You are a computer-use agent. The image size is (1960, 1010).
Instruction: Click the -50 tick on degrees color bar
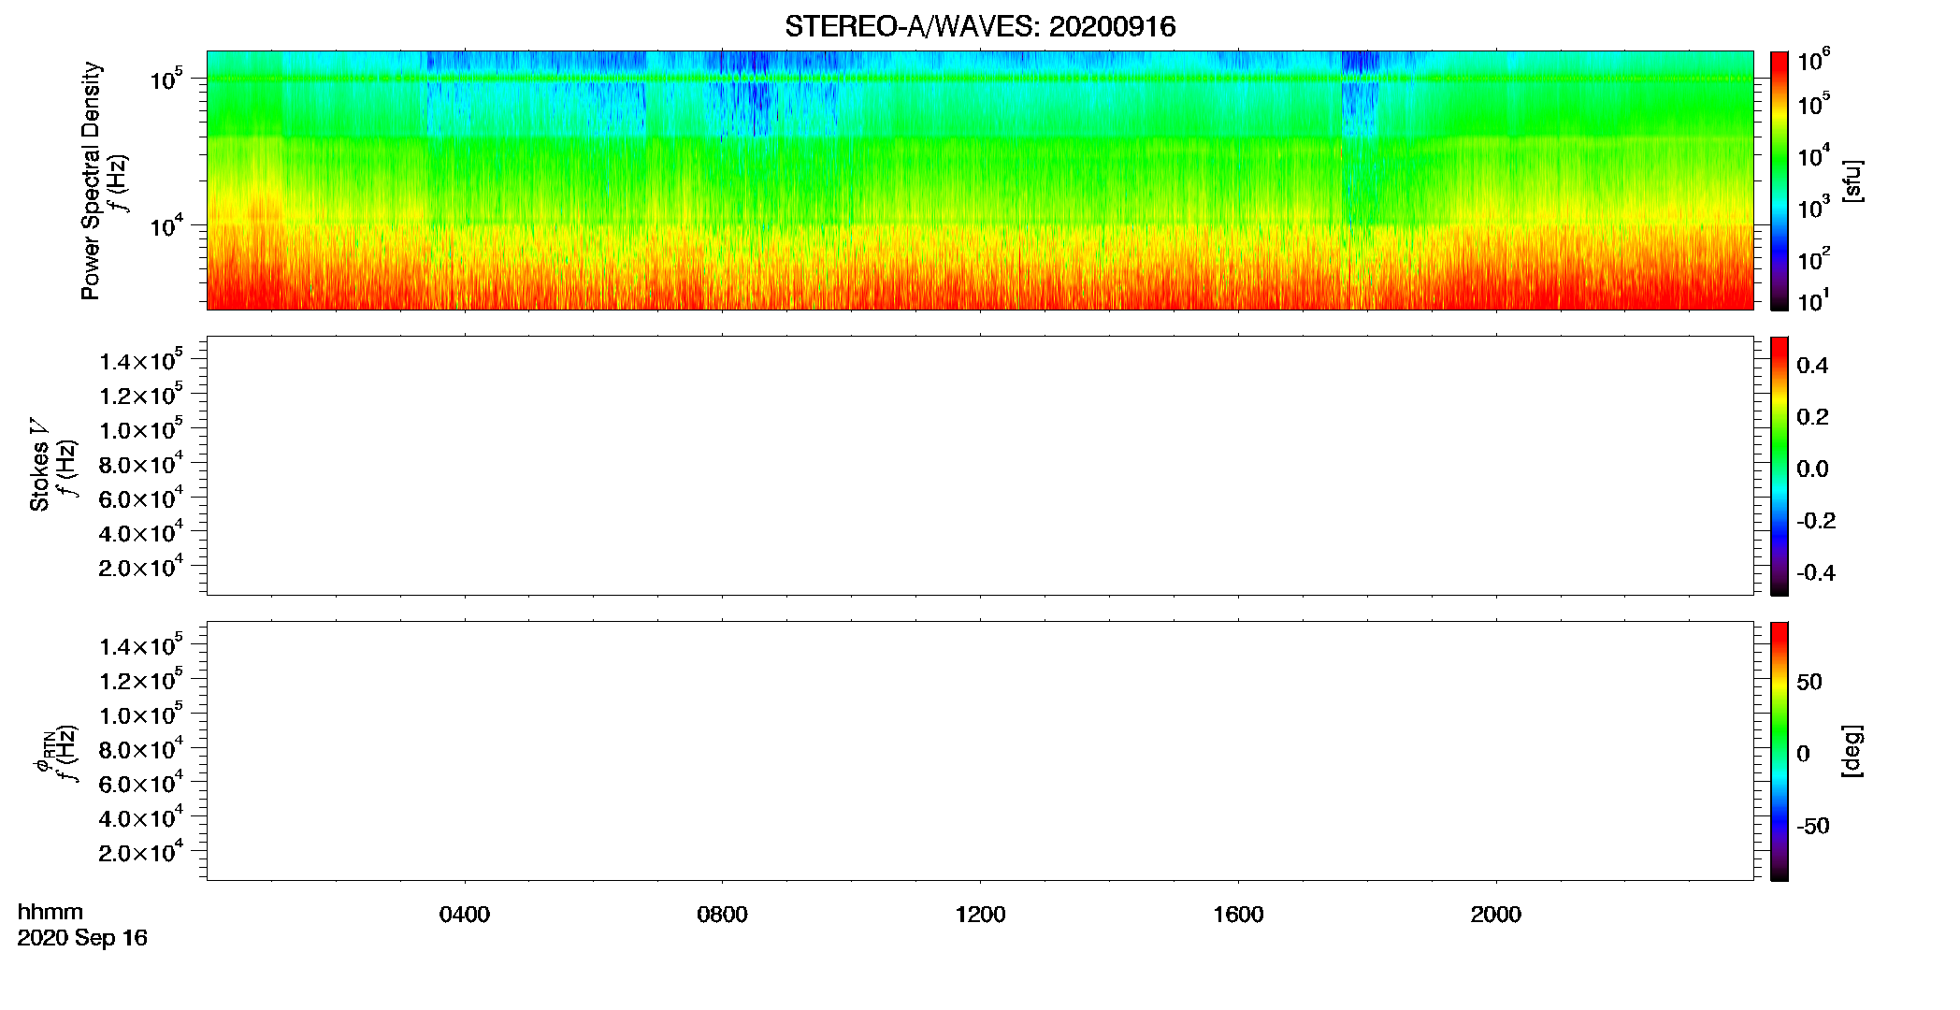point(1812,827)
